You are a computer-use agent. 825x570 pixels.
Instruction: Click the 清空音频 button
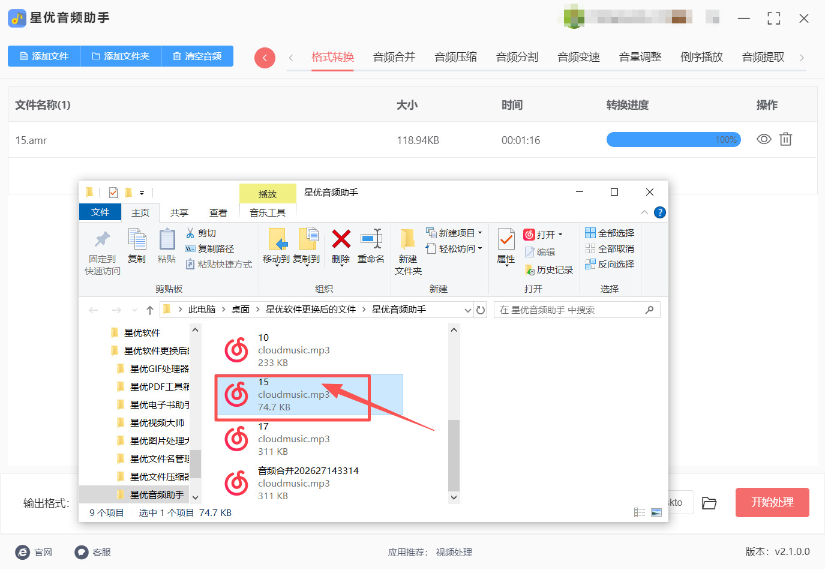pyautogui.click(x=197, y=56)
